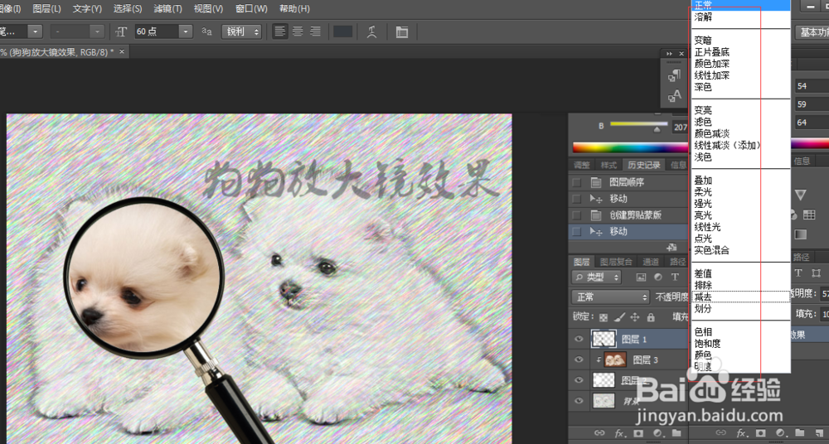Hide 图层 1 using its eye icon
829x444 pixels.
pos(579,340)
